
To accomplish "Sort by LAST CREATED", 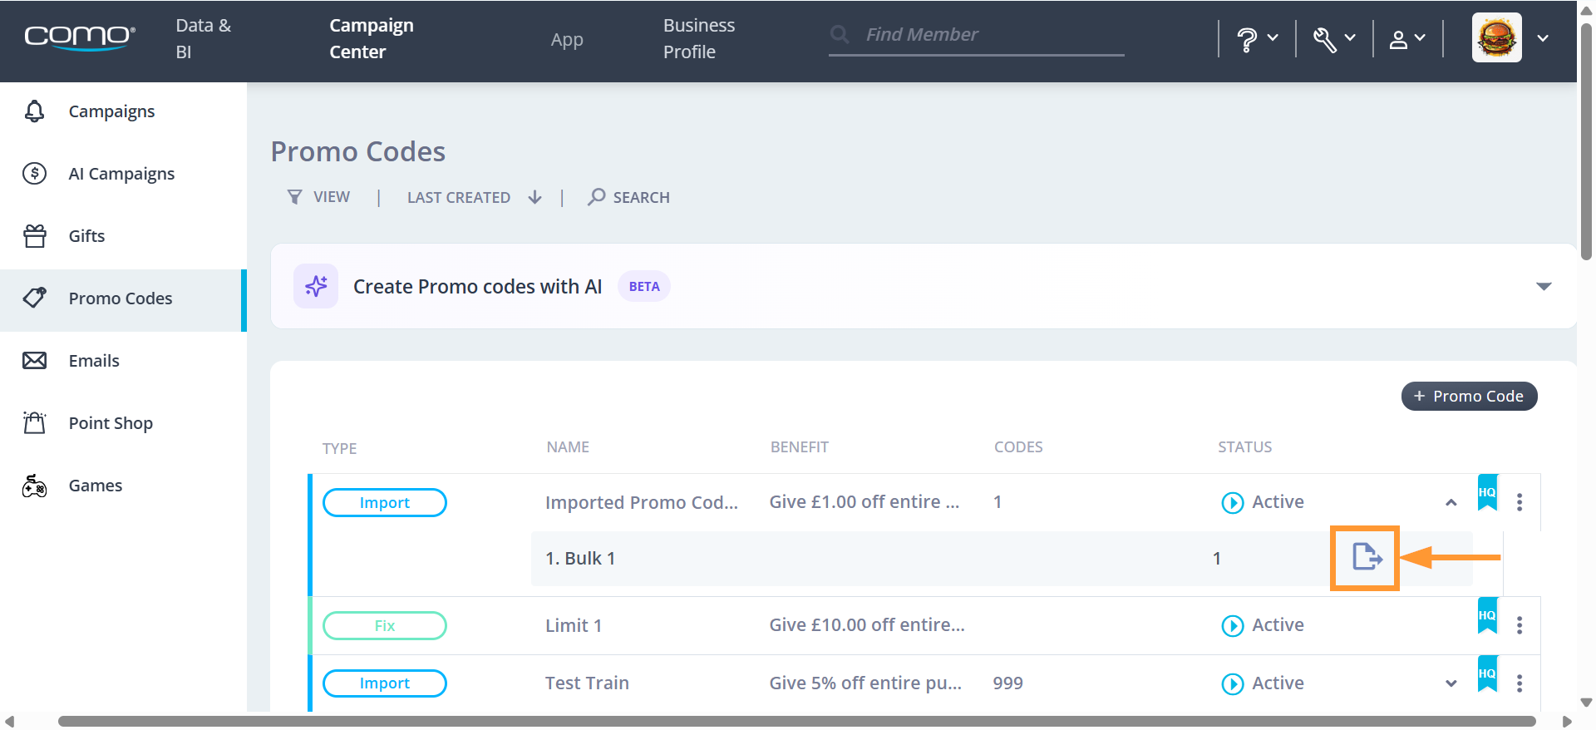I will coord(475,197).
